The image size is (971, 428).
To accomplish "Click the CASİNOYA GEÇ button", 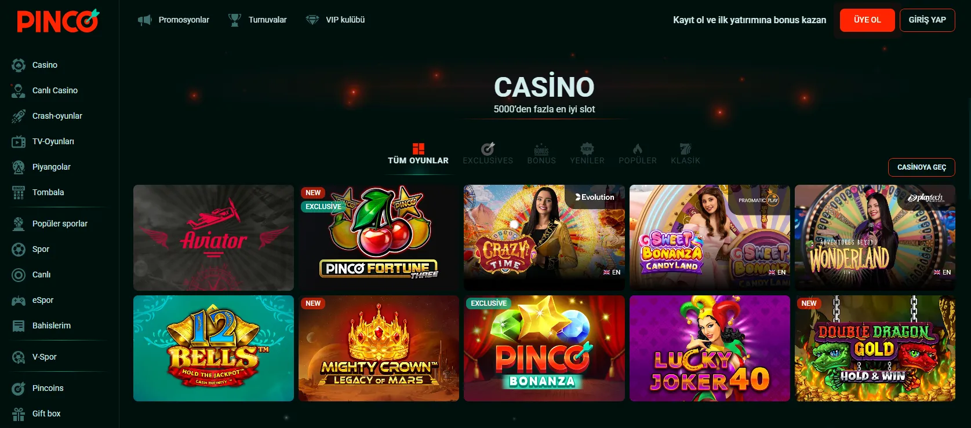I will (922, 167).
